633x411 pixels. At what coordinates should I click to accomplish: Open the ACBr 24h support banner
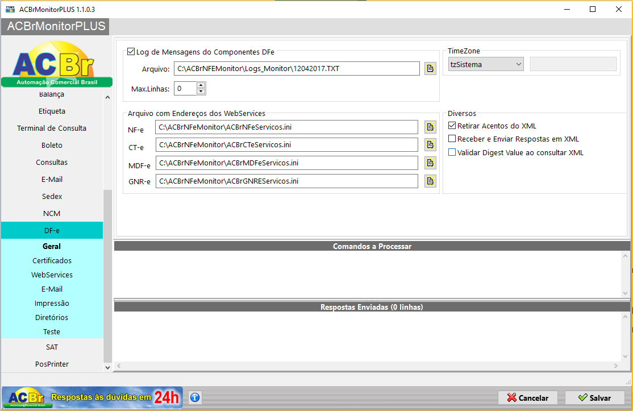point(92,397)
